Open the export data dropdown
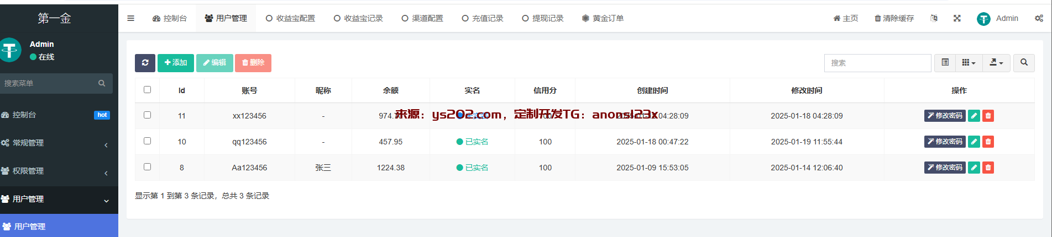 996,63
